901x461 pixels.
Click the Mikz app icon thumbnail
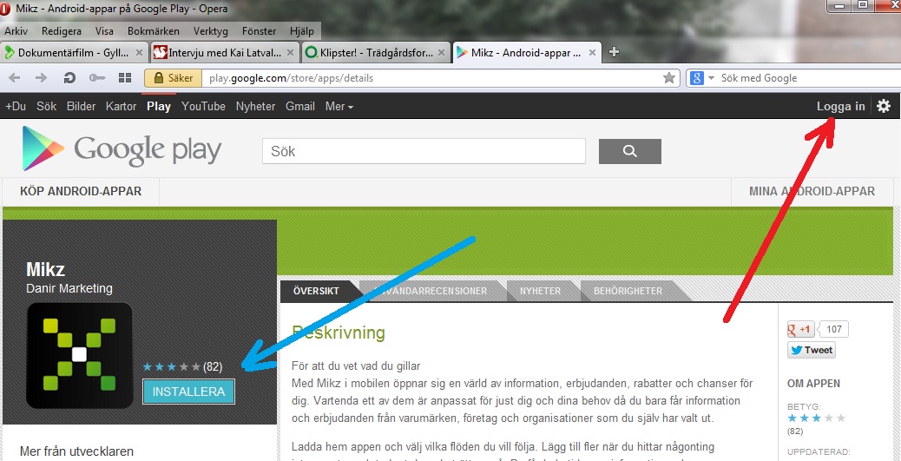(79, 355)
